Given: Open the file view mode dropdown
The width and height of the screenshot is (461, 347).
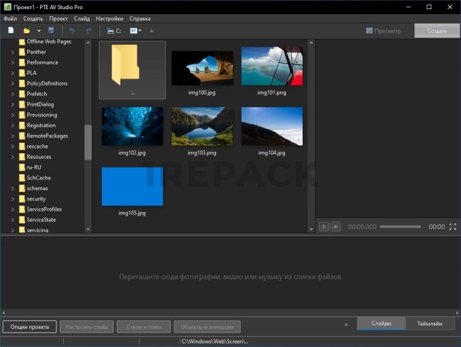Looking at the screenshot, I should pos(135,30).
